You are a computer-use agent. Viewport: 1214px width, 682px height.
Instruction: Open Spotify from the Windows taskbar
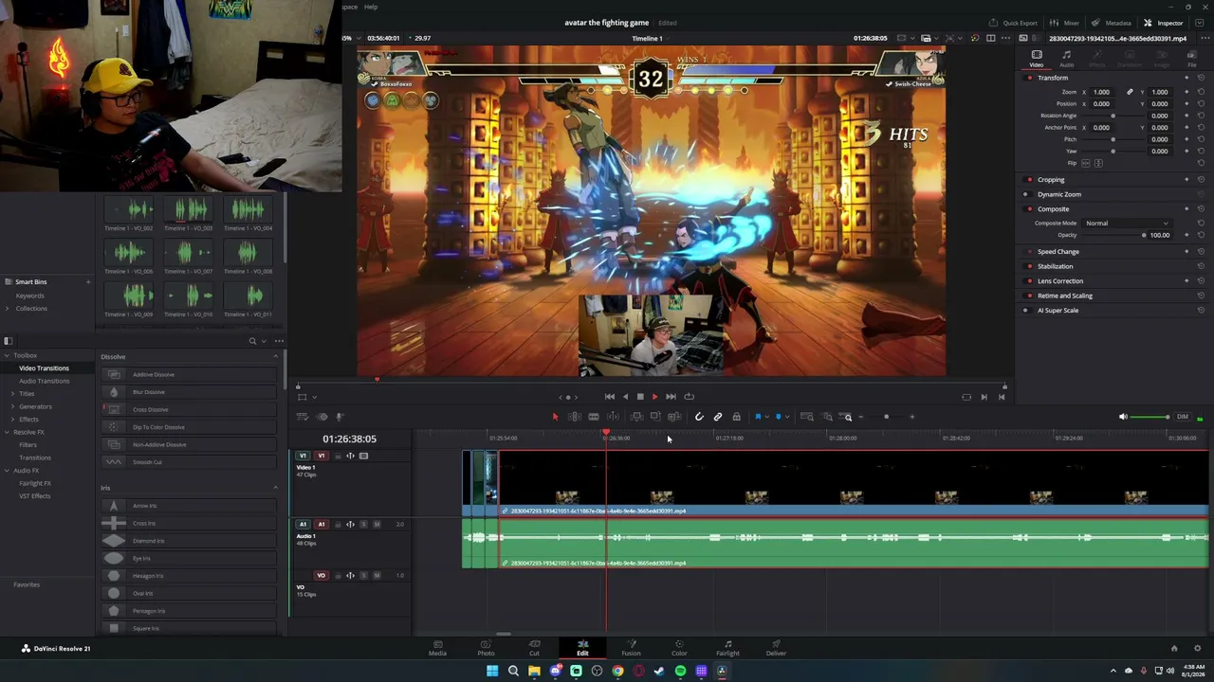pyautogui.click(x=680, y=671)
